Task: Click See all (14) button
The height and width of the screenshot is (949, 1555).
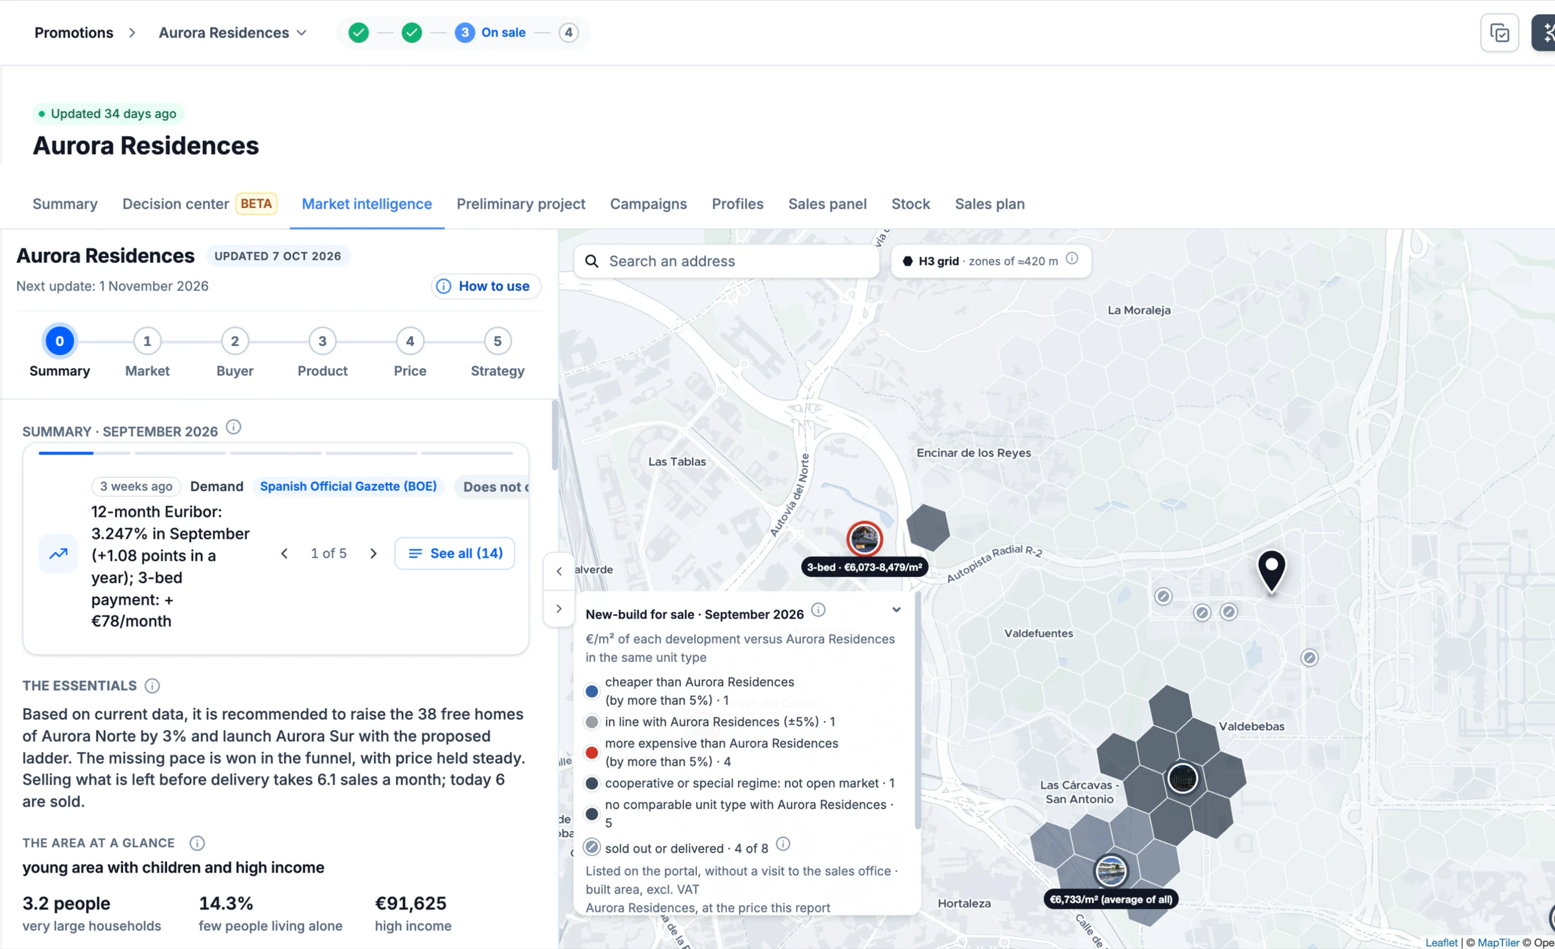Action: pyautogui.click(x=455, y=553)
